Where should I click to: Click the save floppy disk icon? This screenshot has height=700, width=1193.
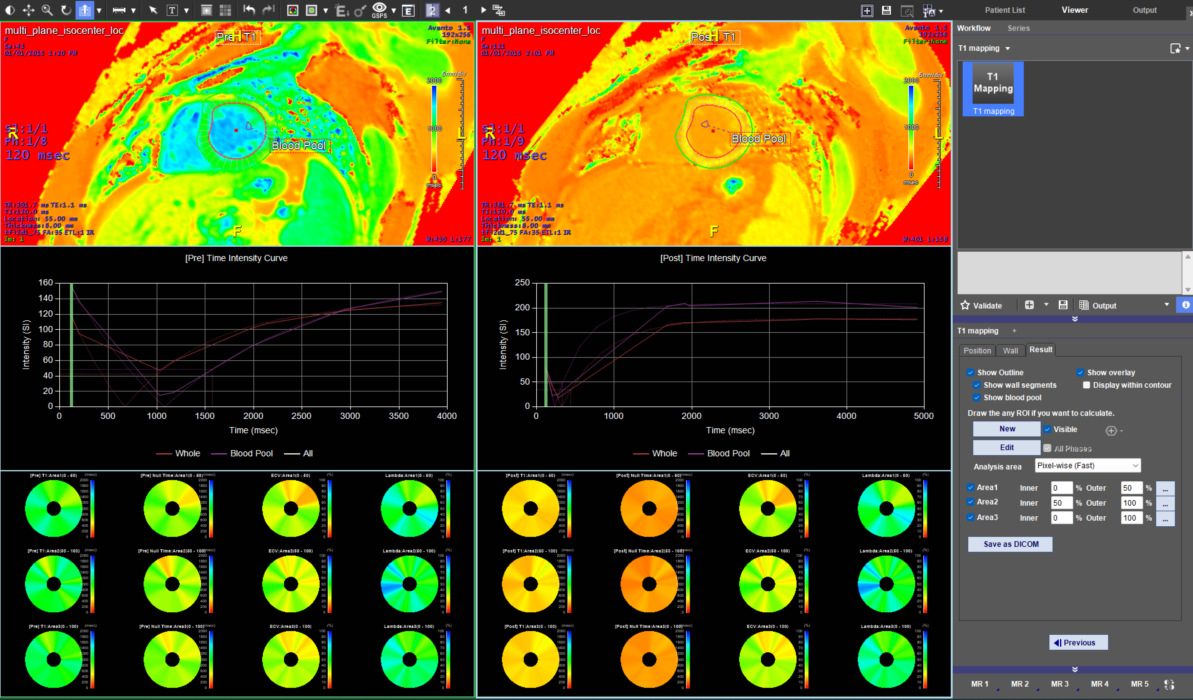coord(886,10)
